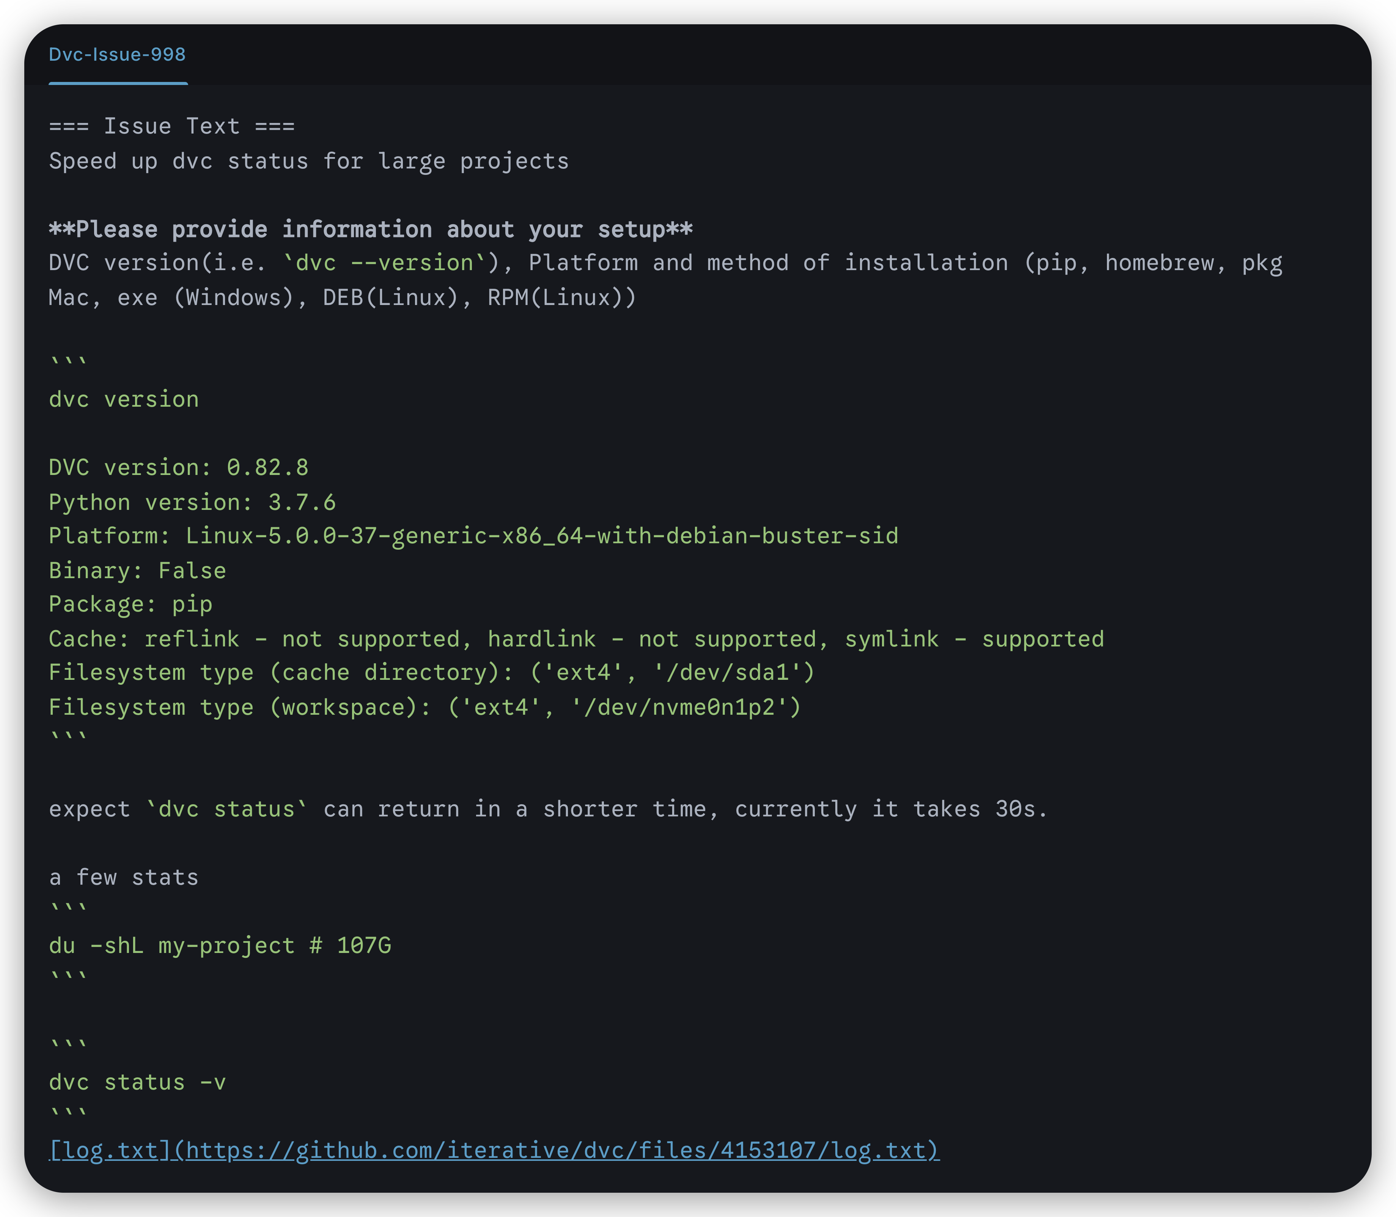
Task: Click the '=== Issue Text ===' header line
Action: click(172, 126)
